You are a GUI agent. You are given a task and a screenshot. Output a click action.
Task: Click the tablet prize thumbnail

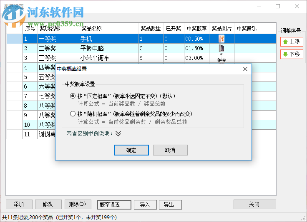click(221, 48)
